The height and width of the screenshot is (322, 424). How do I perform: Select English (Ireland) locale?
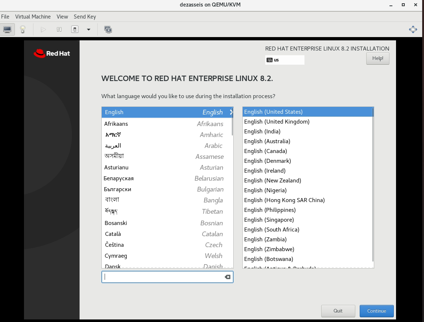pos(307,171)
